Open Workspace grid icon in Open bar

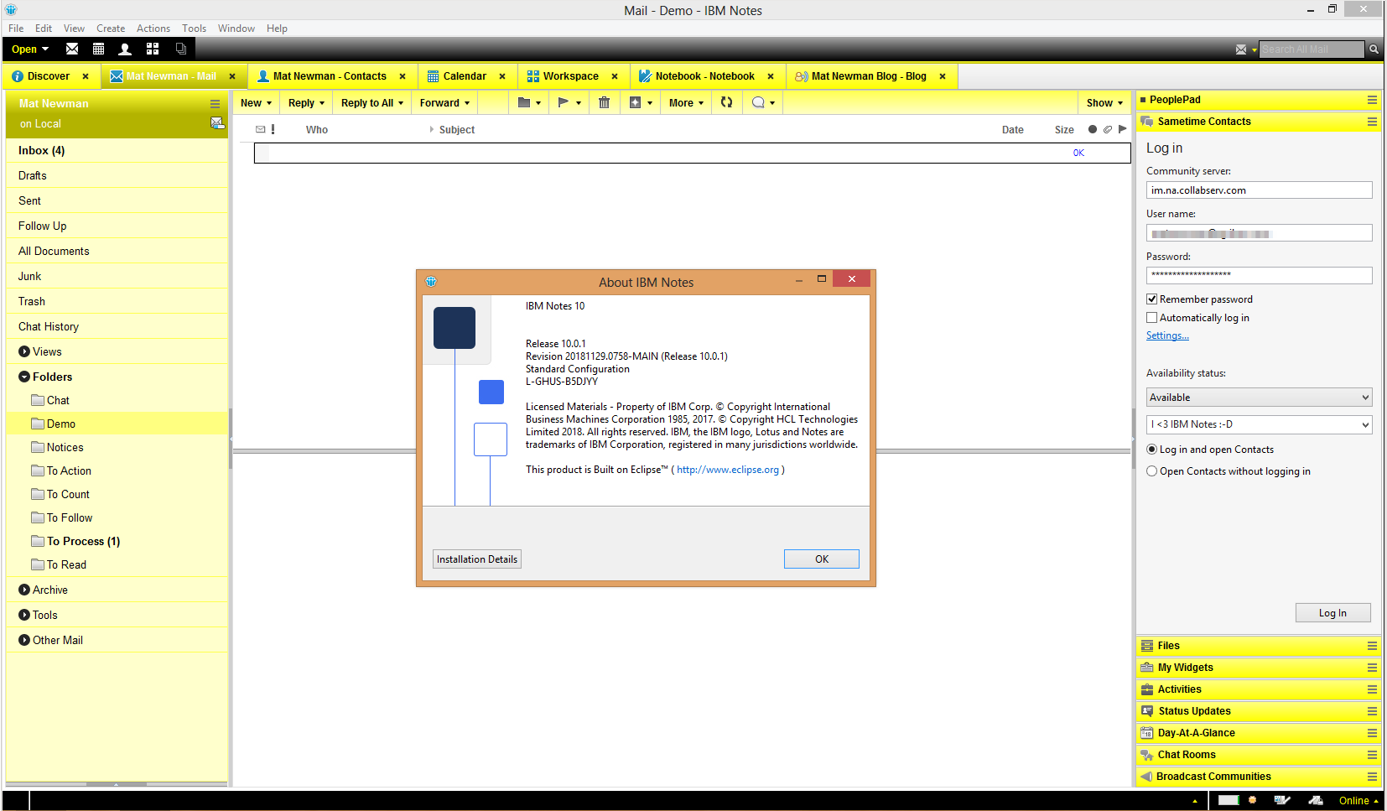(153, 49)
